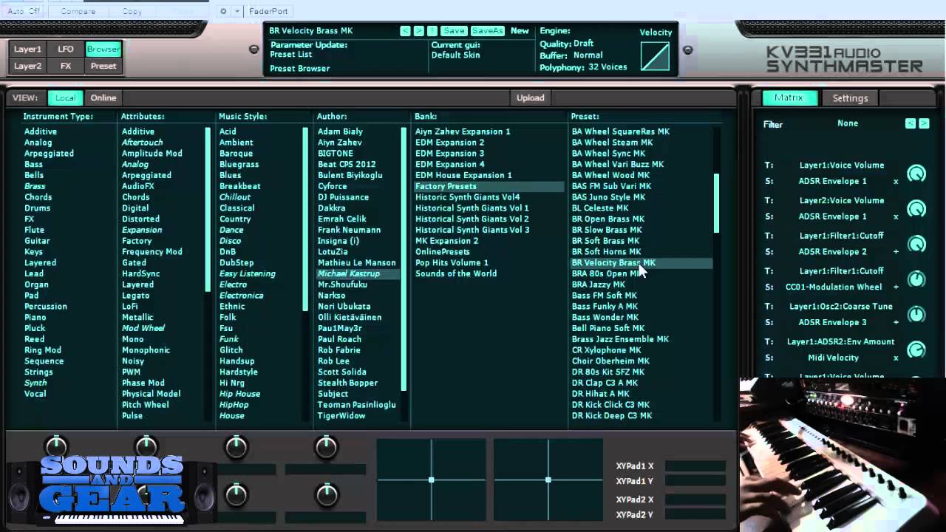Open the Preset page button

click(103, 66)
